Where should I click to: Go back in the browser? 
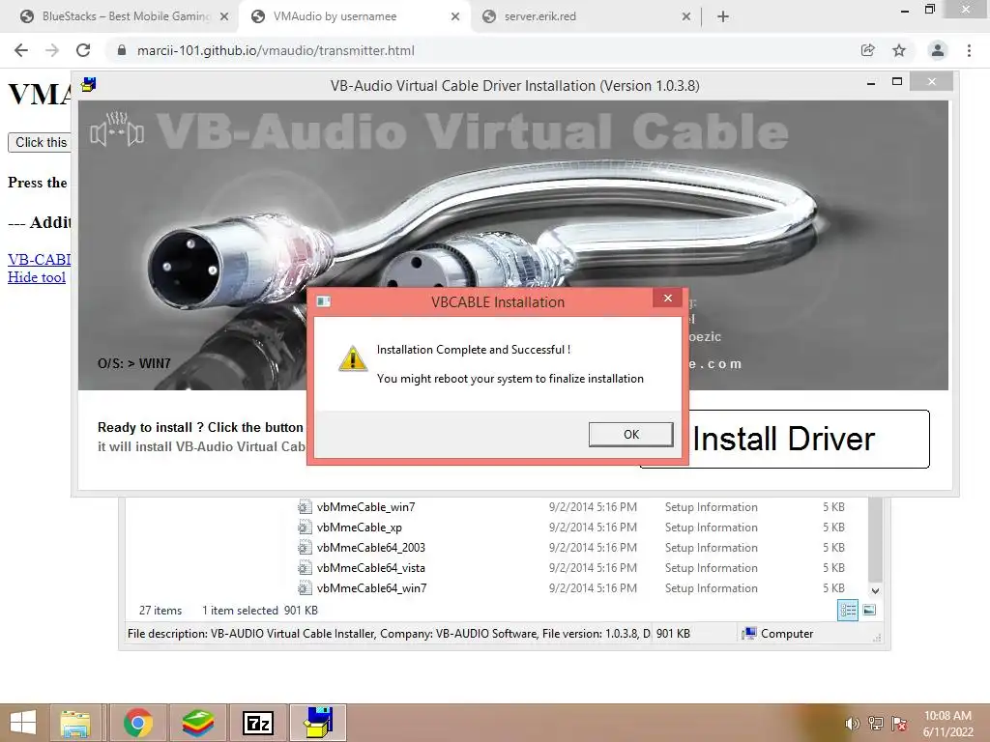21,50
